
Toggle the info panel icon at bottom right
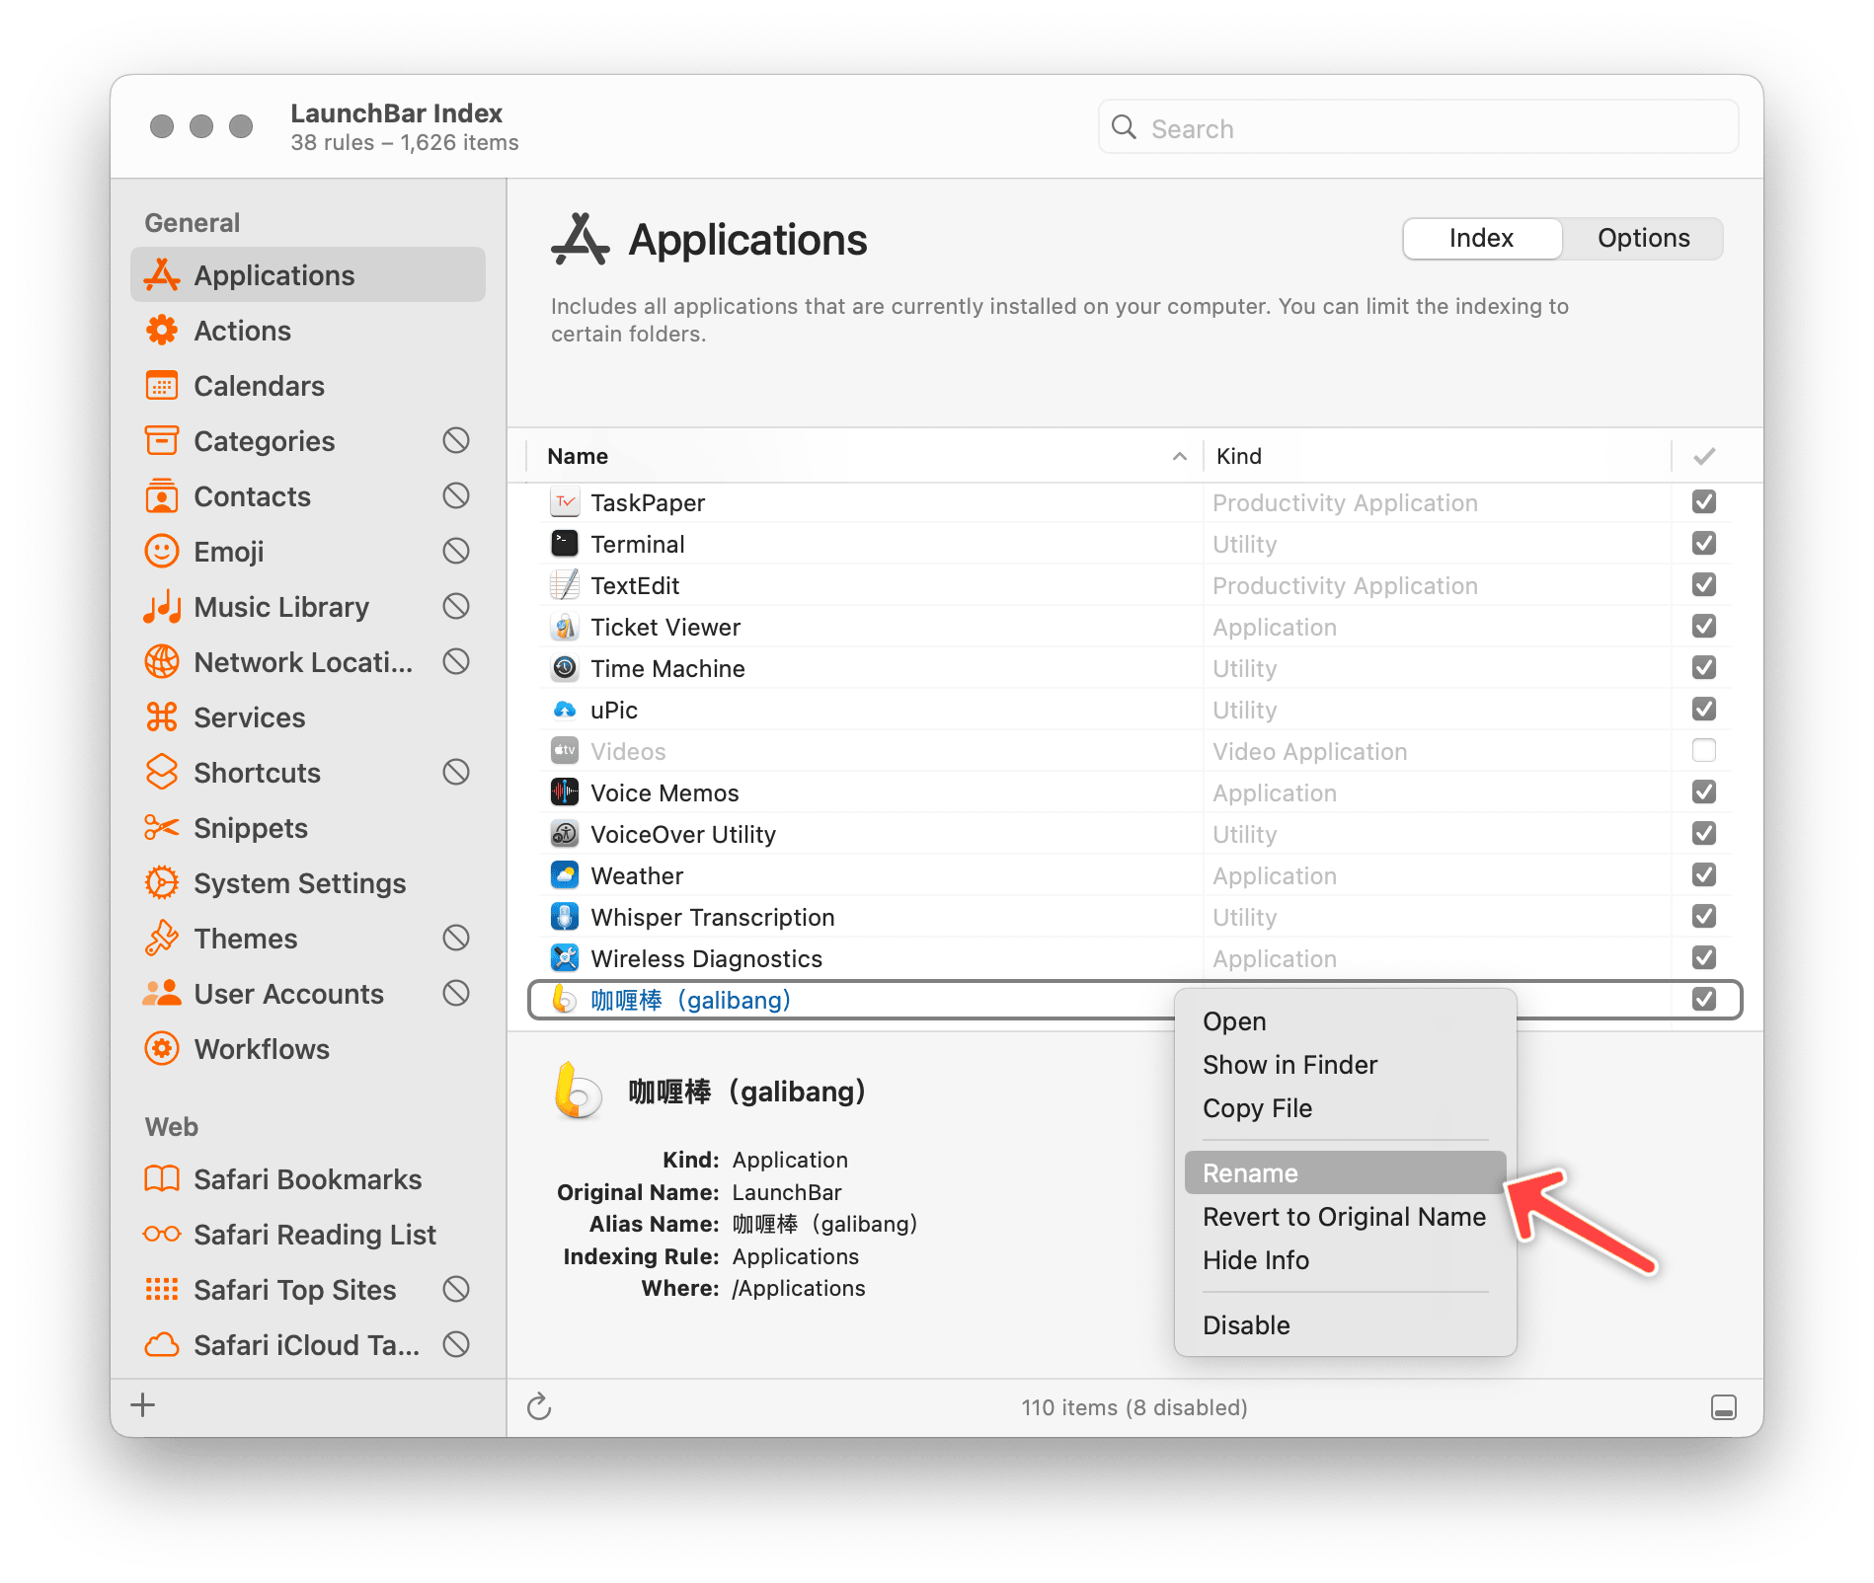pyautogui.click(x=1724, y=1407)
